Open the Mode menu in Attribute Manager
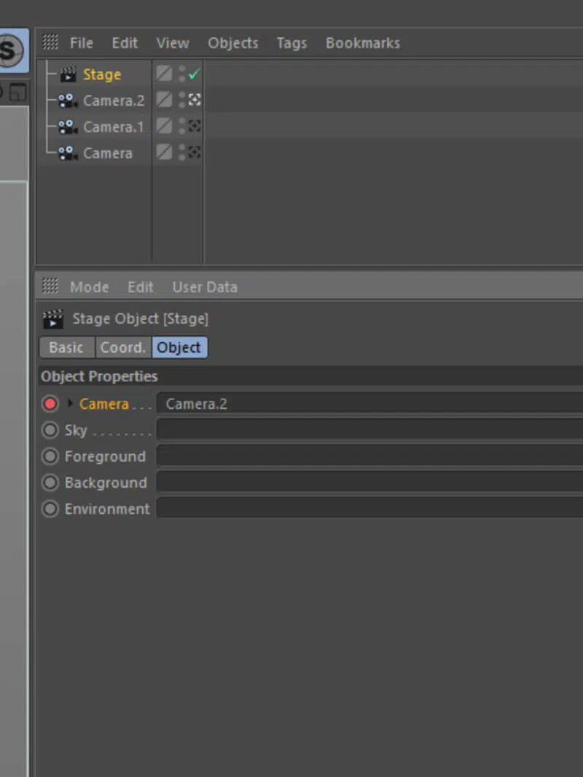The image size is (583, 777). pos(89,286)
